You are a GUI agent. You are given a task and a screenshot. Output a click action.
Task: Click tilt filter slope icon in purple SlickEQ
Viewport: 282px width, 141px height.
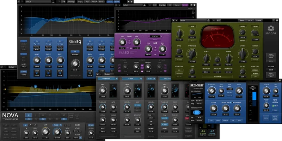[142, 65]
